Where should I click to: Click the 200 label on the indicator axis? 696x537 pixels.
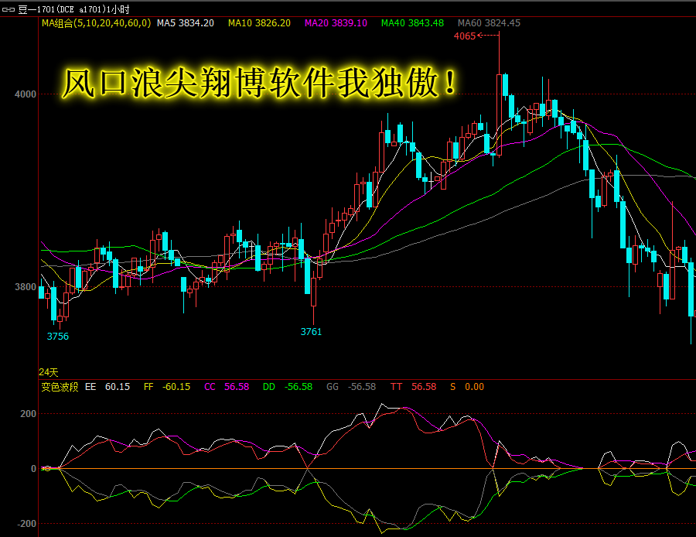(x=28, y=414)
